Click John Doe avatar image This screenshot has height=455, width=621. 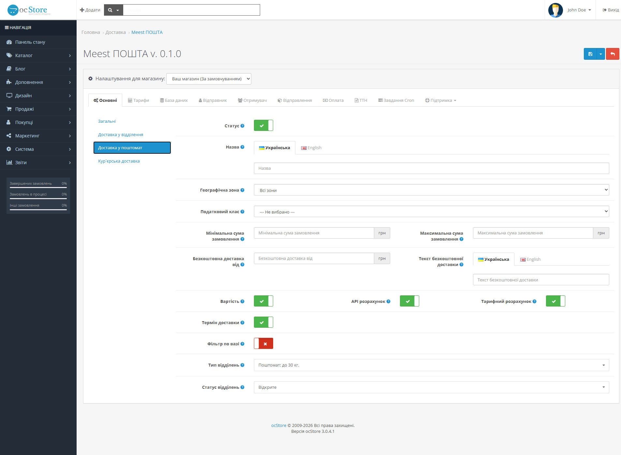tap(555, 10)
